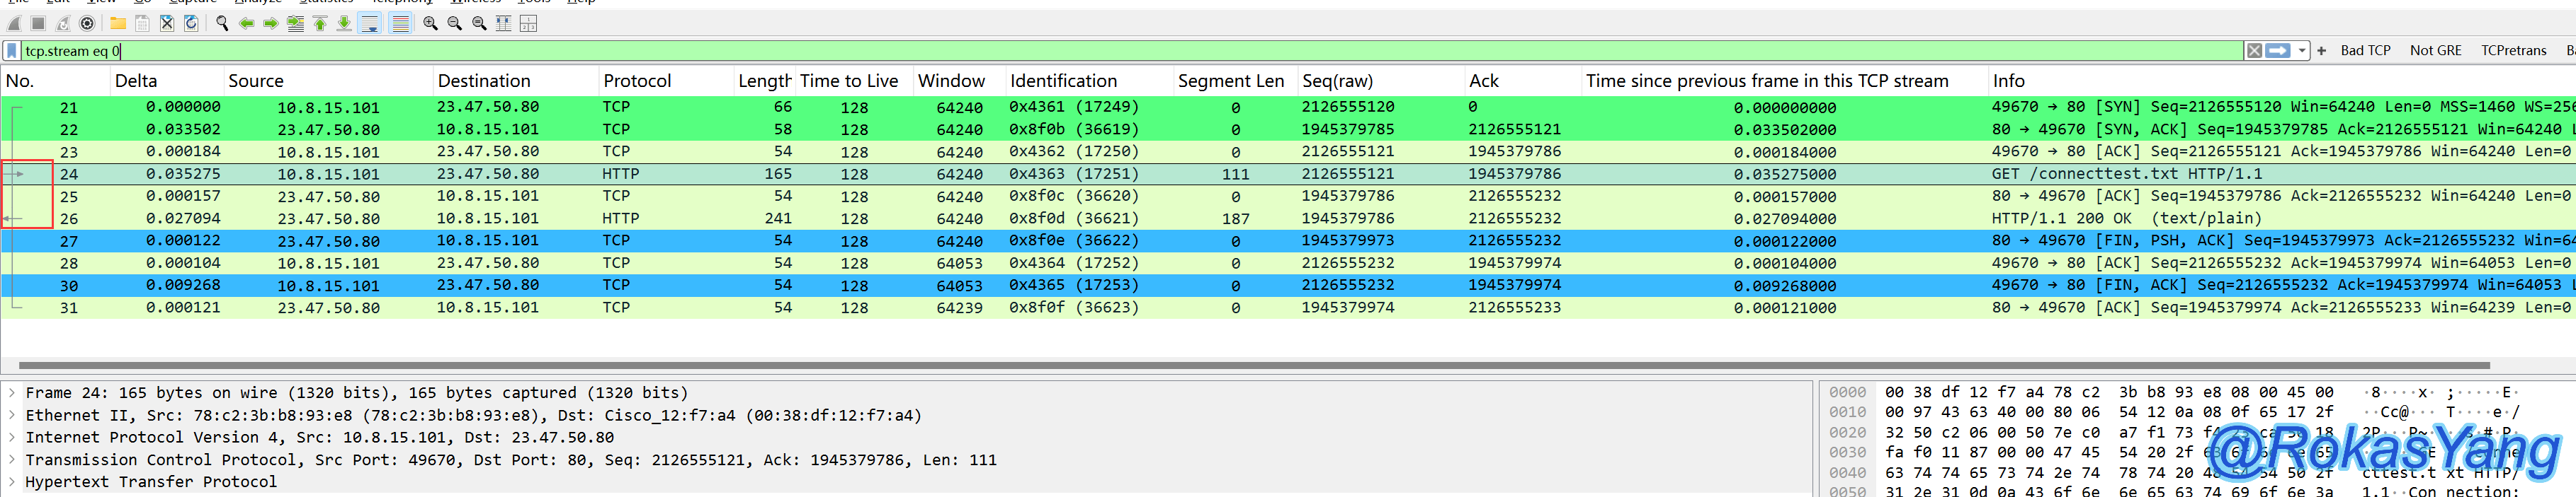2576x497 pixels.
Task: Toggle auto-scroll during live capture
Action: 370,23
